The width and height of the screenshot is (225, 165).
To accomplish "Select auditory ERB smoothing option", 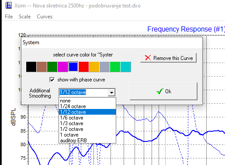I will click(x=87, y=140).
